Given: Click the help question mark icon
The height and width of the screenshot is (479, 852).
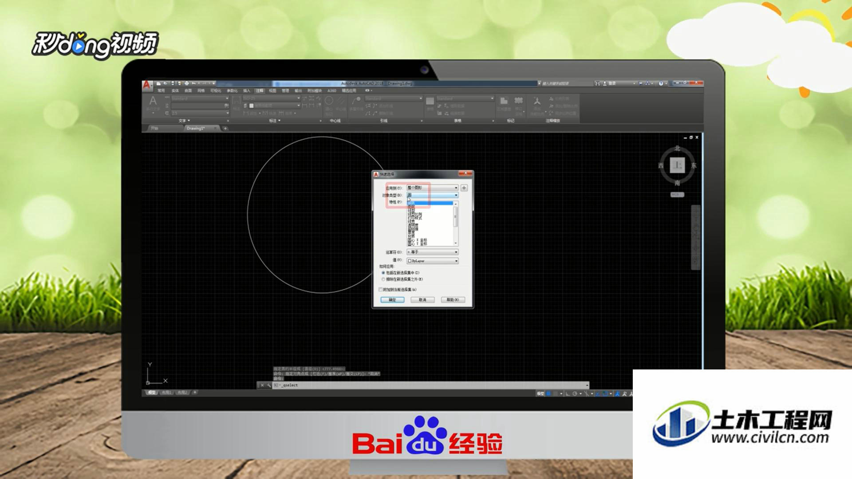Looking at the screenshot, I should (661, 83).
